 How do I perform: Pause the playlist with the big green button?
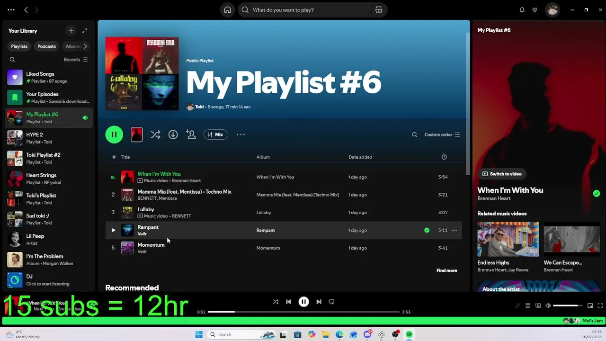(x=114, y=135)
